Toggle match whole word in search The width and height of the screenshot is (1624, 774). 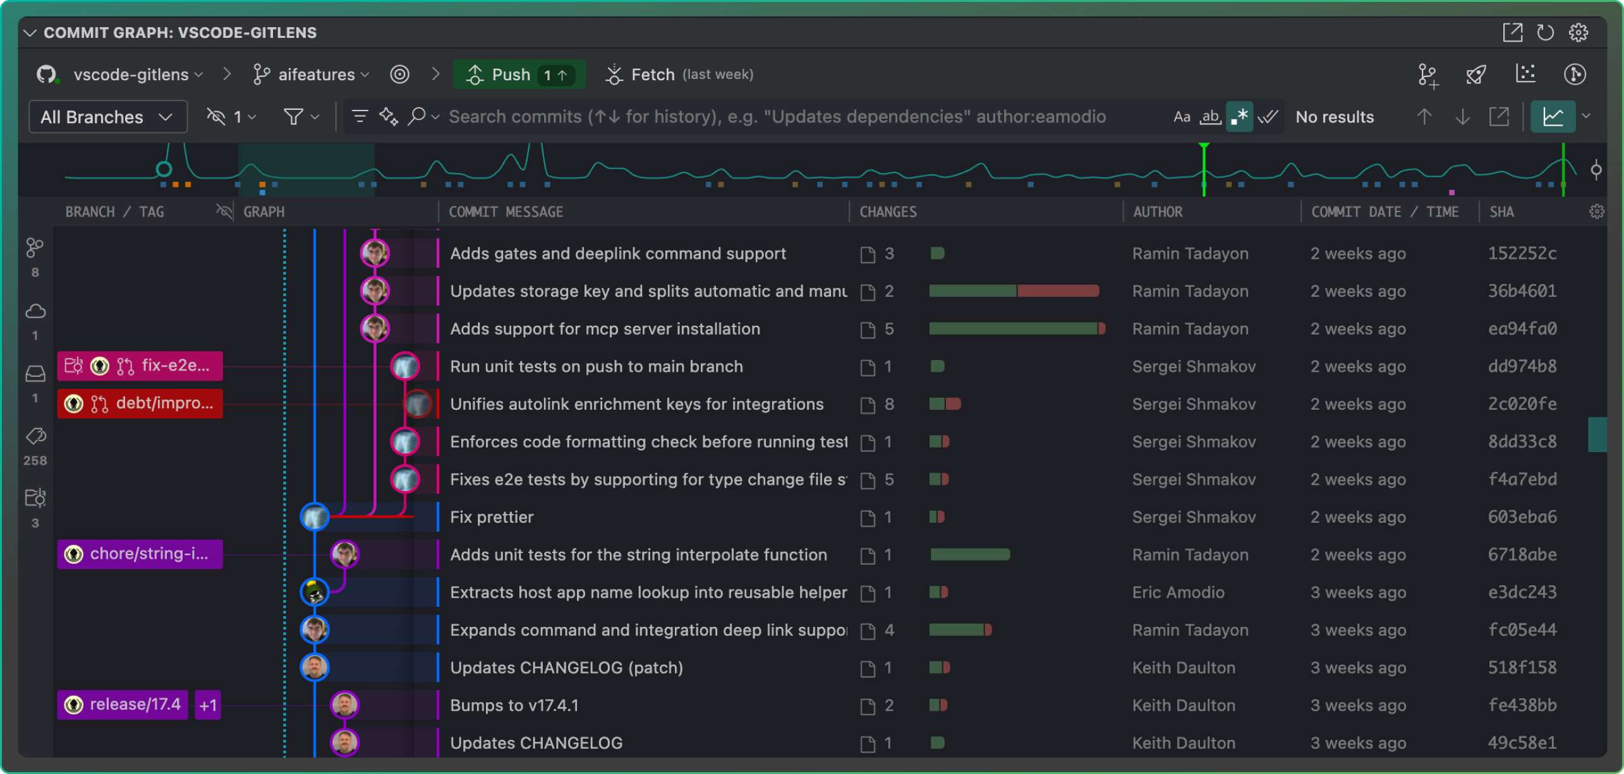tap(1211, 116)
